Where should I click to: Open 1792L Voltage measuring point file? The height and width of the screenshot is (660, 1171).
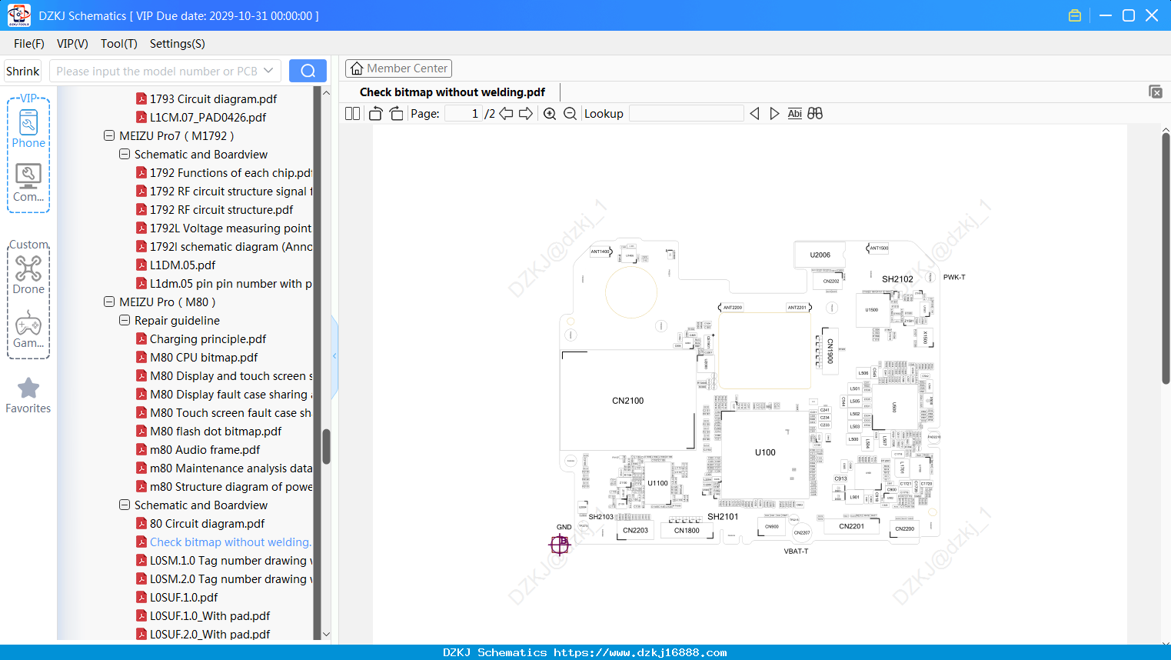[231, 228]
